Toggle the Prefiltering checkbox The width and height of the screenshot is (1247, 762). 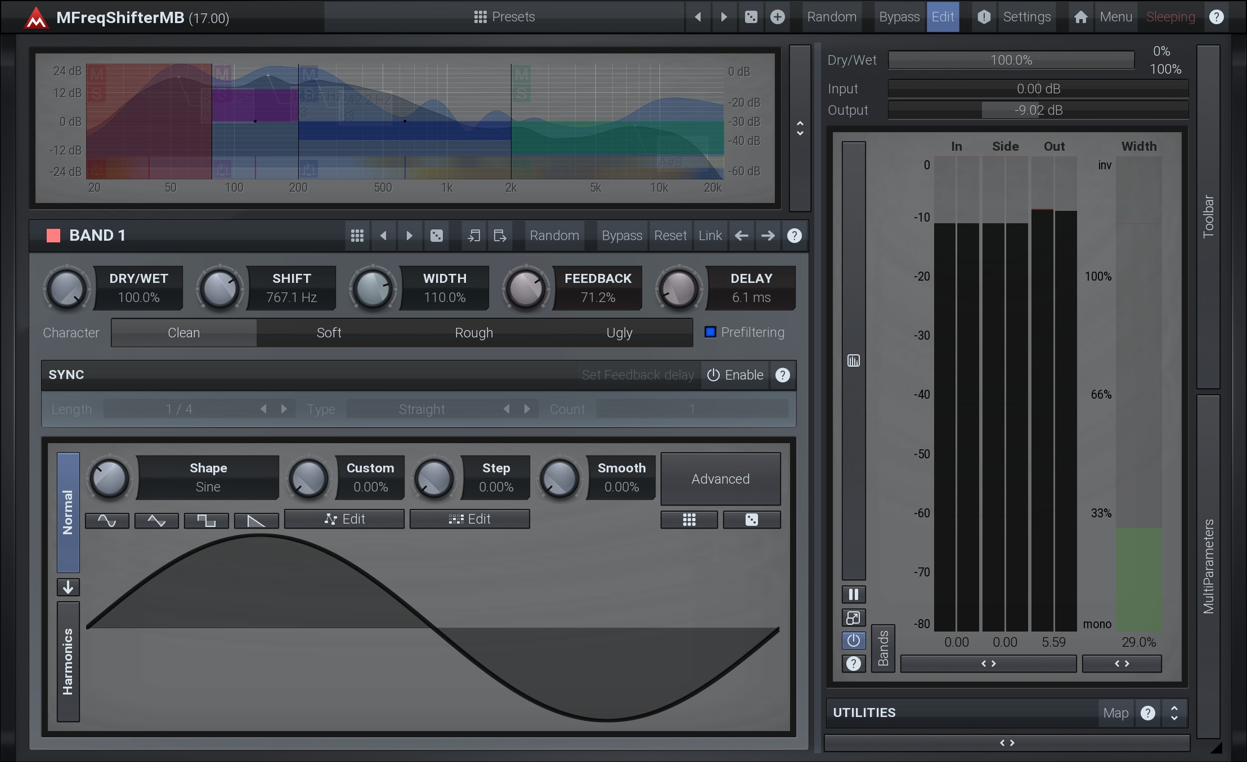click(x=711, y=332)
